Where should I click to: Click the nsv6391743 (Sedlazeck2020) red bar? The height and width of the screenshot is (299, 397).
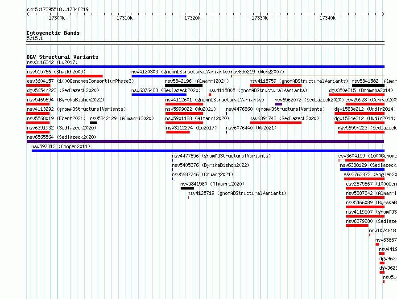[x=276, y=123]
